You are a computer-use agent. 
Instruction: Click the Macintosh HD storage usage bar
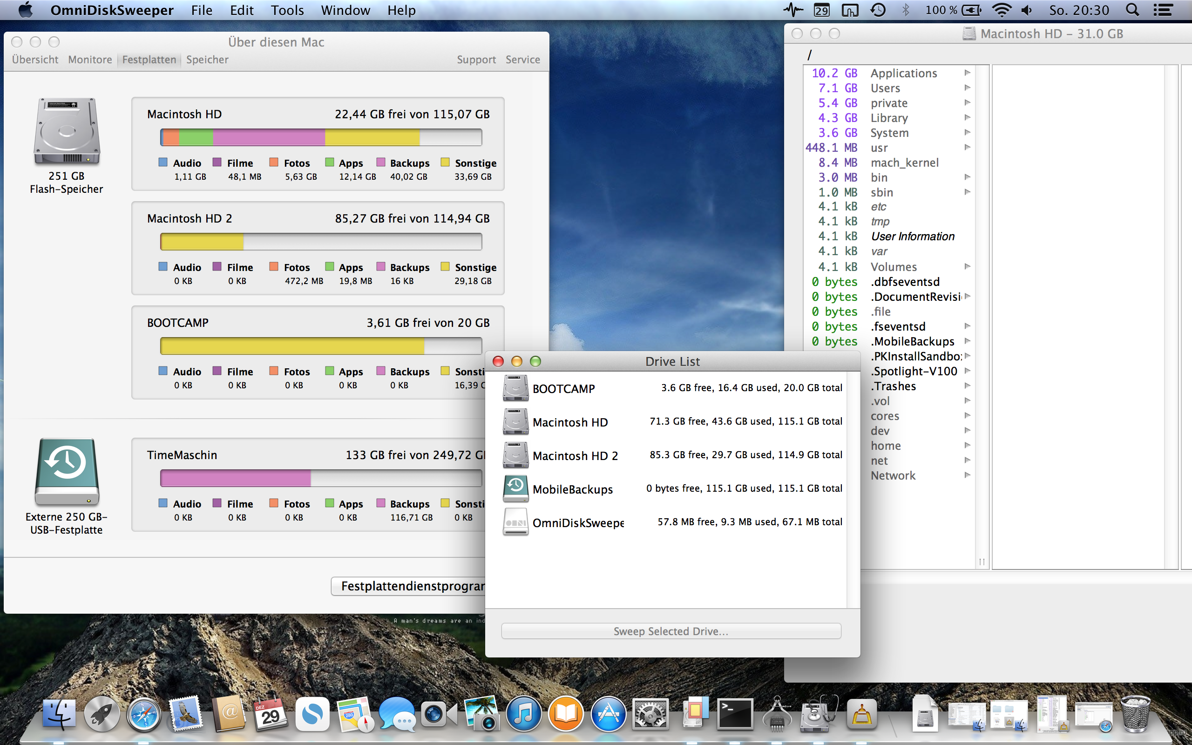point(321,137)
